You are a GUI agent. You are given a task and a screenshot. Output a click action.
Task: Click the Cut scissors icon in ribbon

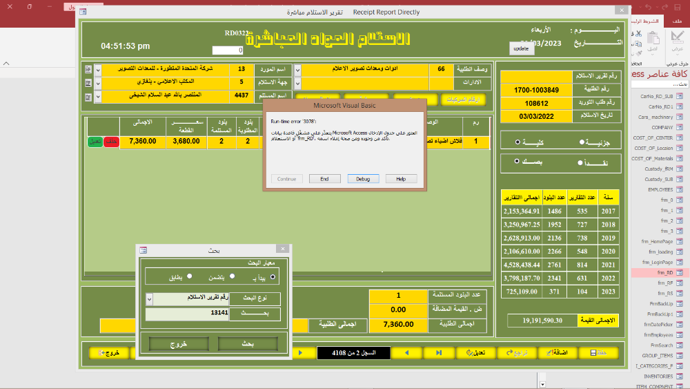pos(638,33)
